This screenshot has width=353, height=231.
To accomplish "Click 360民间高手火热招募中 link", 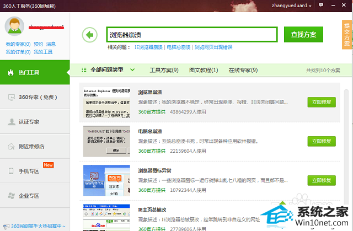I will point(38,226).
